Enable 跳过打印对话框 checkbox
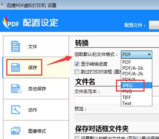The image size is (159, 139). [77, 72]
